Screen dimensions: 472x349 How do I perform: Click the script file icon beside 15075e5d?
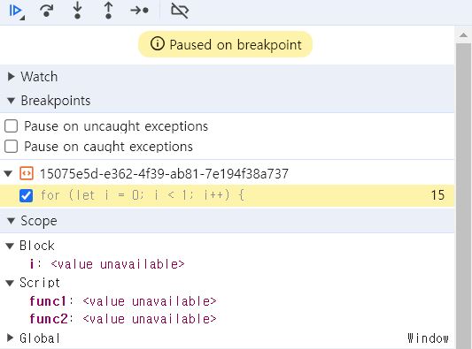click(27, 173)
